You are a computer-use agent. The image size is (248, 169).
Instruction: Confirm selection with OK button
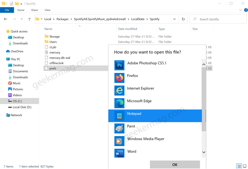point(175,165)
